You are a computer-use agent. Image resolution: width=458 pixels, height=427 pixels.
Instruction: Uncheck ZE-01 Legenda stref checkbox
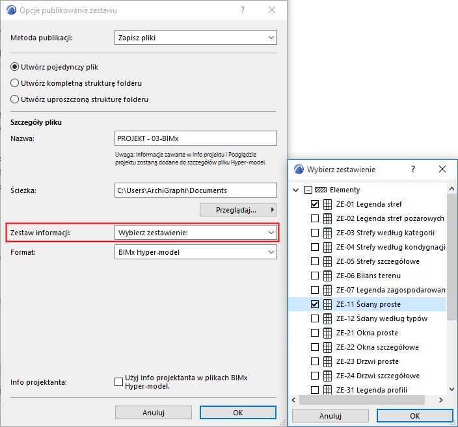pyautogui.click(x=315, y=204)
